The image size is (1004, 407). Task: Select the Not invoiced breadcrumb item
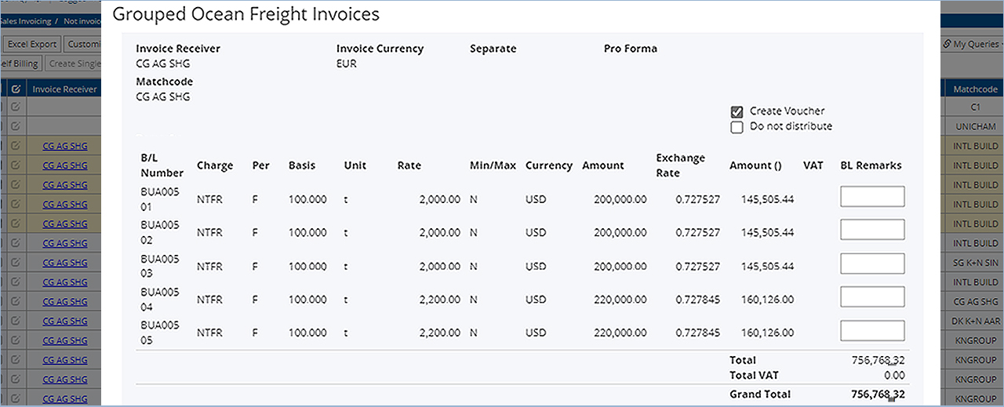pos(82,21)
